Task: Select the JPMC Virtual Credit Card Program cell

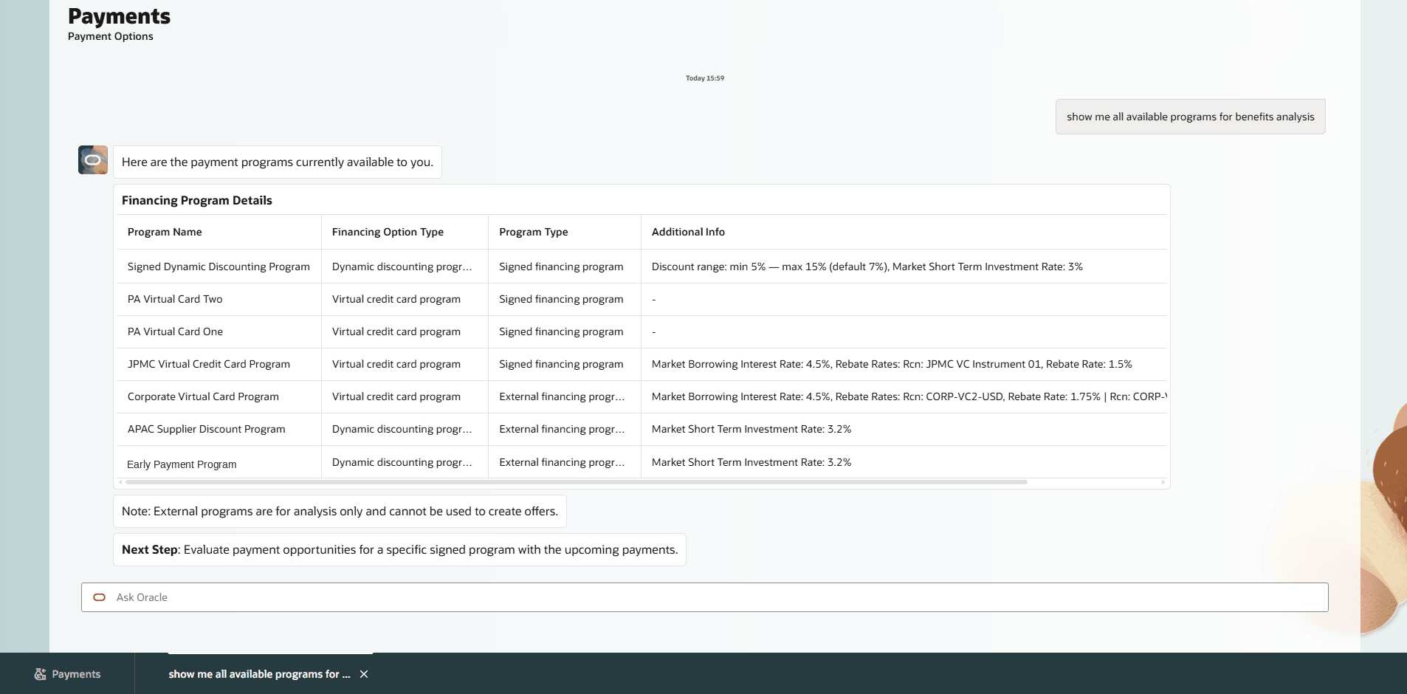Action: click(219, 364)
